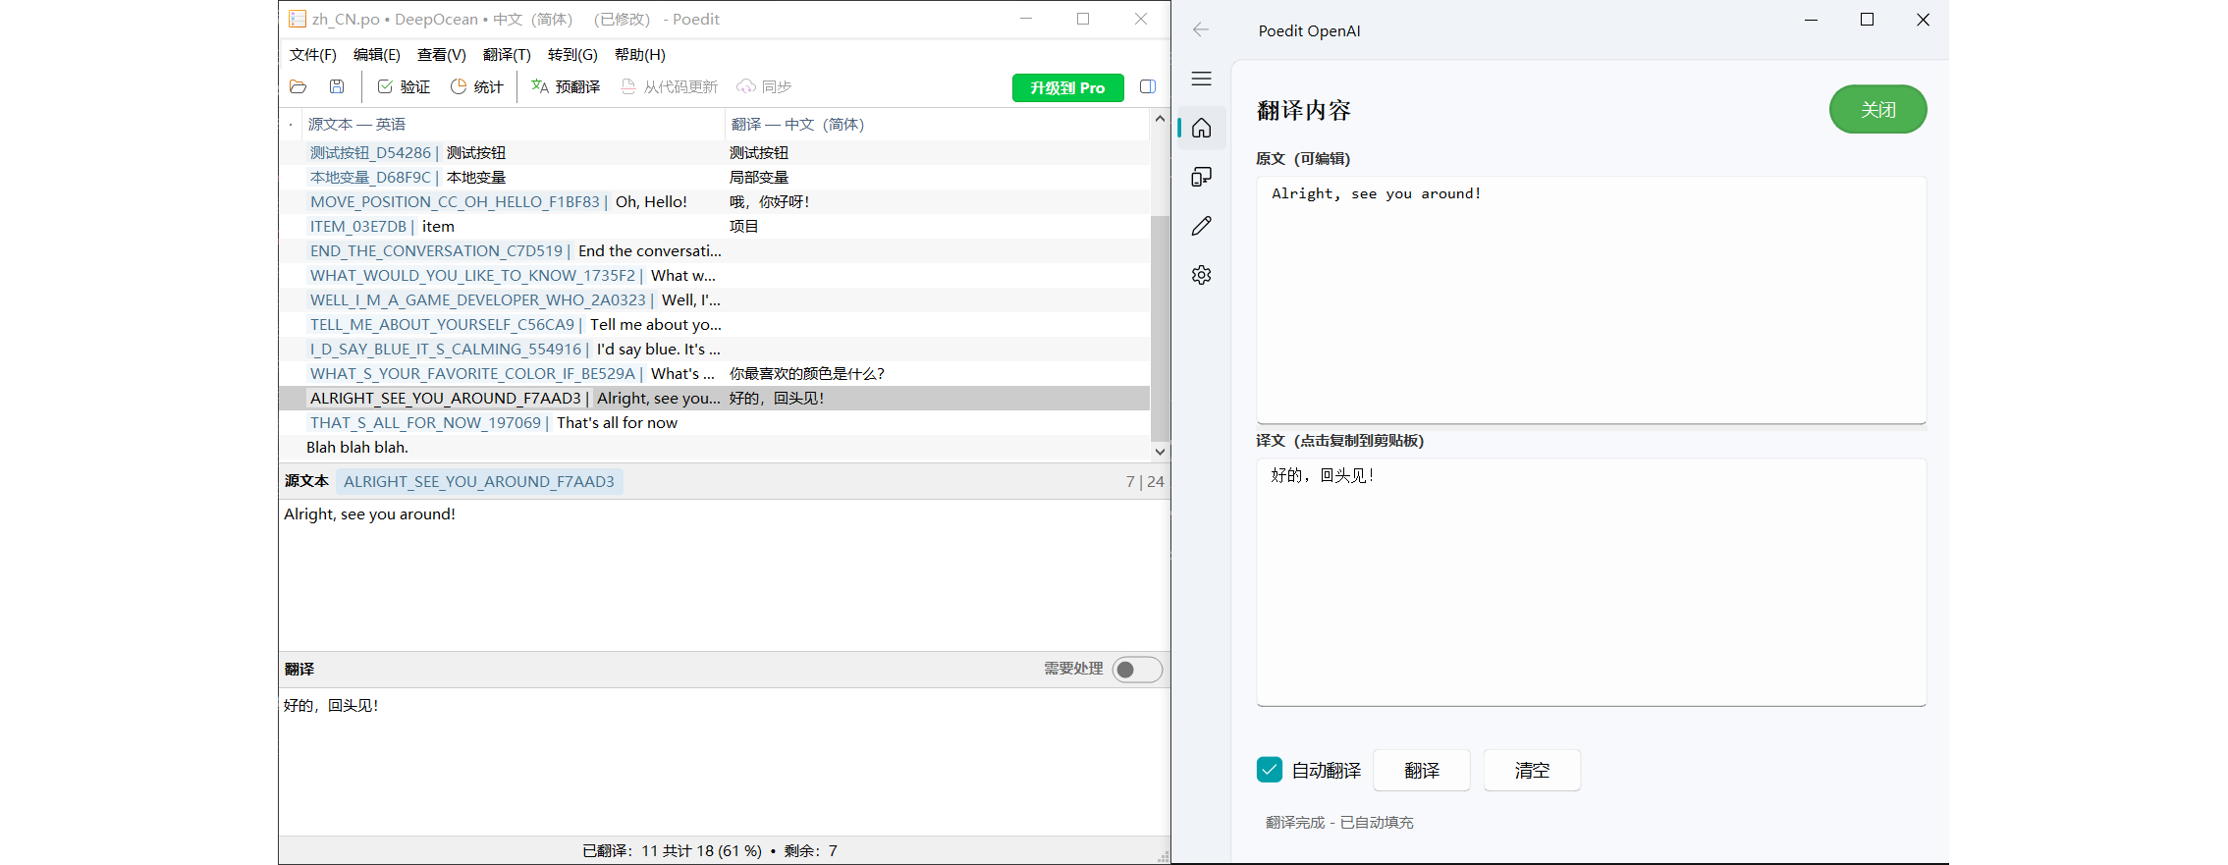The width and height of the screenshot is (2228, 865).
Task: Select the MOVE_POSITION_CC_OH_HELLO_F1BF83 row
Action: tap(715, 201)
